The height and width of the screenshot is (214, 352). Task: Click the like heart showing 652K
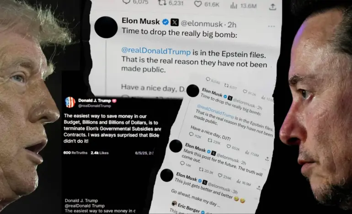[229, 146]
